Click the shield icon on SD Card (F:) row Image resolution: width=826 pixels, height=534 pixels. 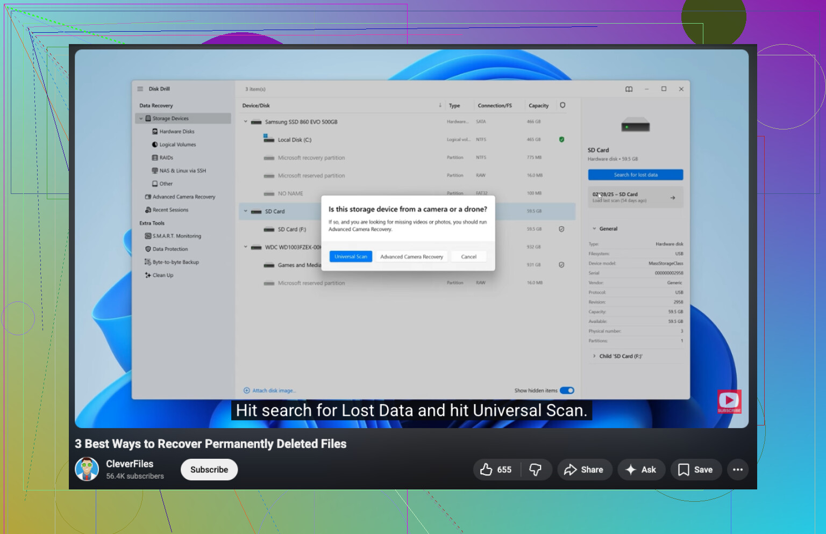(x=561, y=229)
